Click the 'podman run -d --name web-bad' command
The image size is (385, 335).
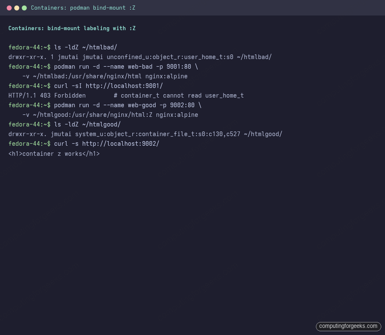(x=126, y=67)
